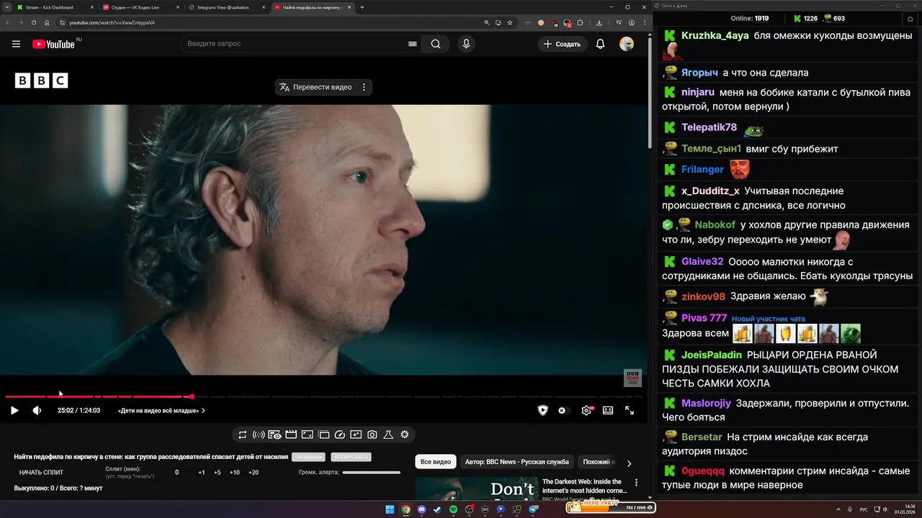Toggle the cinema mode eye icon
Image resolution: width=922 pixels, height=518 pixels.
[274, 435]
